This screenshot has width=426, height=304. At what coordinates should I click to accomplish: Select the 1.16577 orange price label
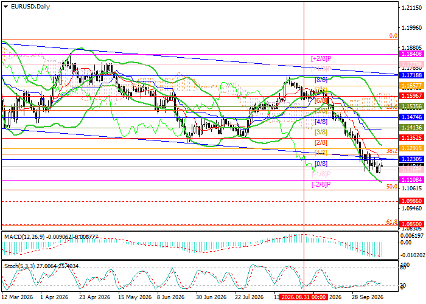coord(412,86)
